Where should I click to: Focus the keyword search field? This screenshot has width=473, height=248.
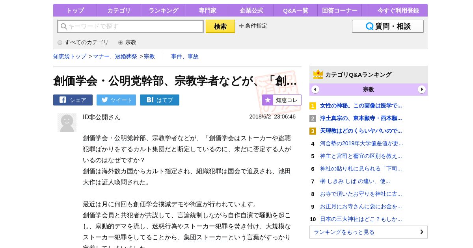tap(130, 26)
